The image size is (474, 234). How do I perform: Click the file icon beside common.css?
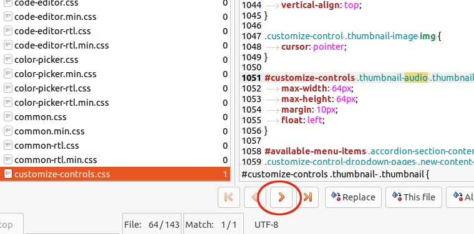click(8, 117)
